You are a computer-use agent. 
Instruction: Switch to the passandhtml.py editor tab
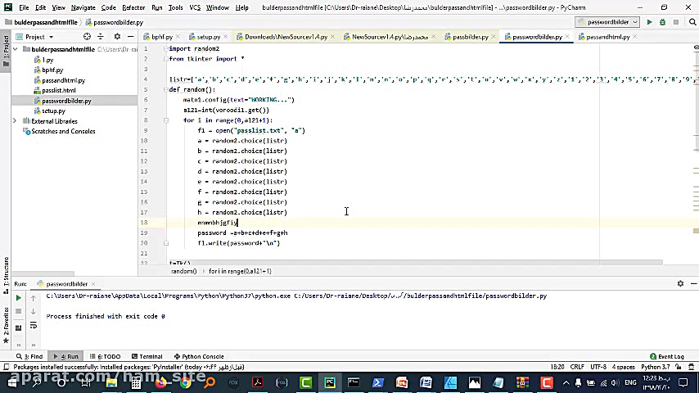click(608, 37)
